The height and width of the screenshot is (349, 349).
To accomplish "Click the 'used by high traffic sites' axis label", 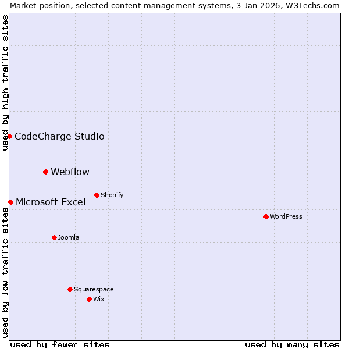I will 5,83.
